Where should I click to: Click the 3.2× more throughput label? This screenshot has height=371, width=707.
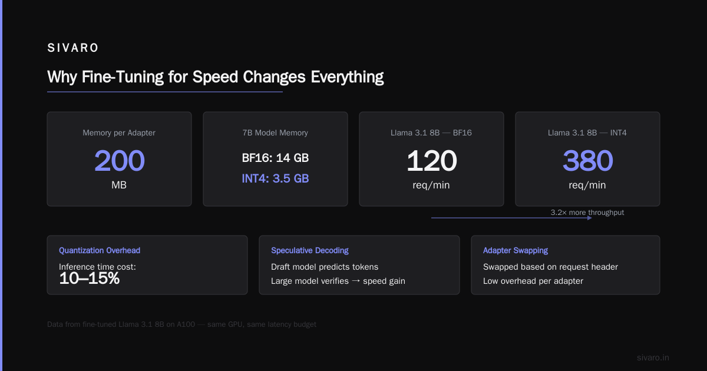click(x=587, y=213)
